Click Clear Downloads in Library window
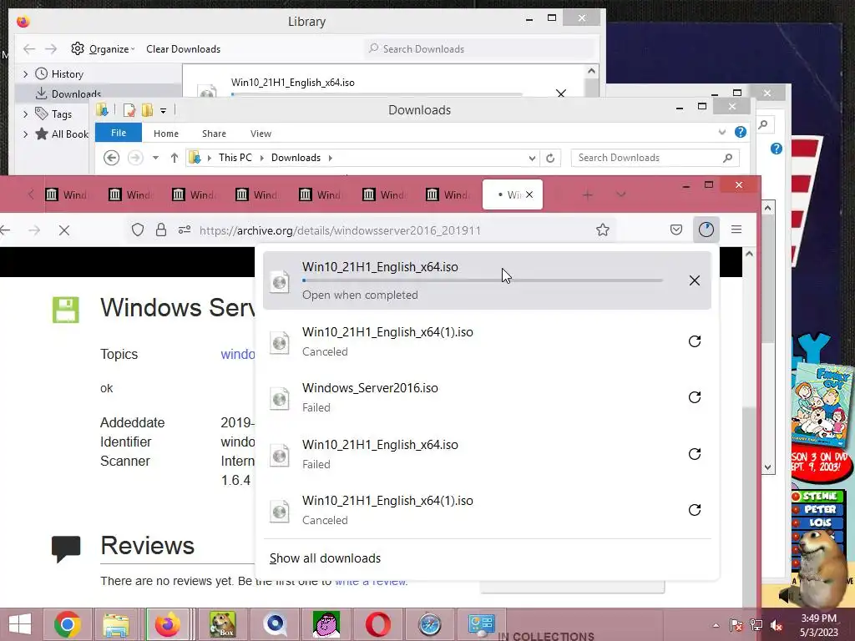855x641 pixels. [183, 49]
